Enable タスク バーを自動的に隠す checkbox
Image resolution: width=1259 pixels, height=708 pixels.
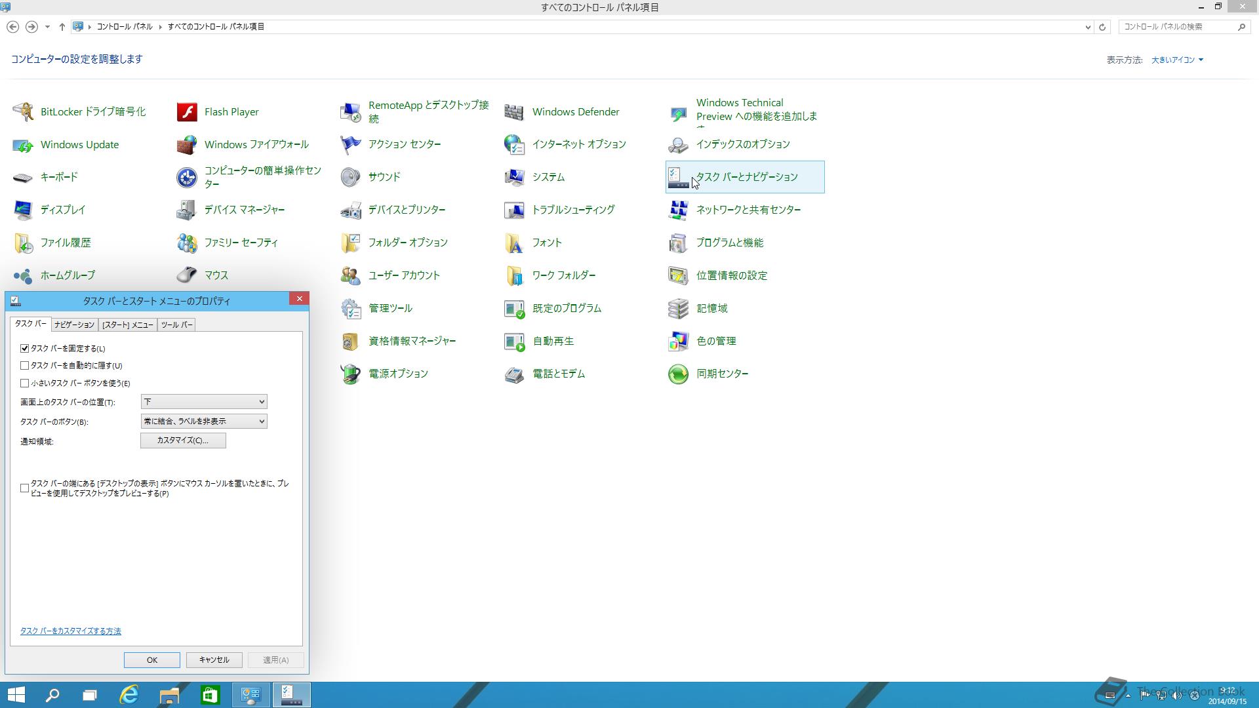pos(25,366)
